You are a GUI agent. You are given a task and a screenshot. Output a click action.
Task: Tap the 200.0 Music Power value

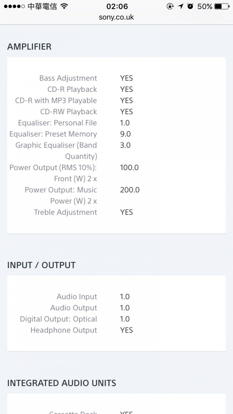click(130, 190)
